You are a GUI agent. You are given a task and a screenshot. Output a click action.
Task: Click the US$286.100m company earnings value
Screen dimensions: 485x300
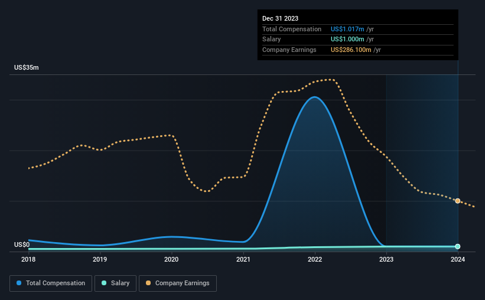pyautogui.click(x=351, y=50)
